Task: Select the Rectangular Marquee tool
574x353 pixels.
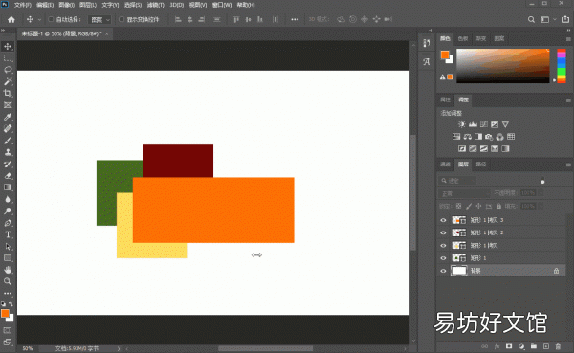Action: 8,57
